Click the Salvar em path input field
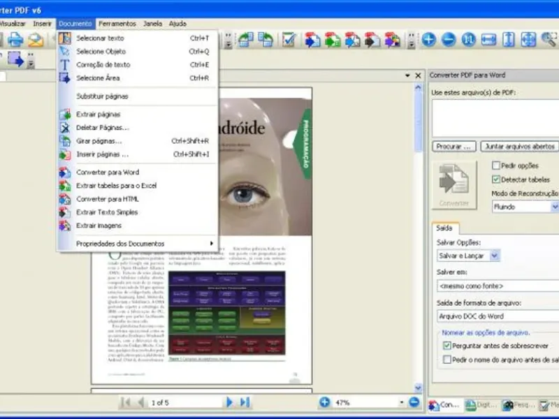Screen dimensions: 559x419 [x=498, y=286]
